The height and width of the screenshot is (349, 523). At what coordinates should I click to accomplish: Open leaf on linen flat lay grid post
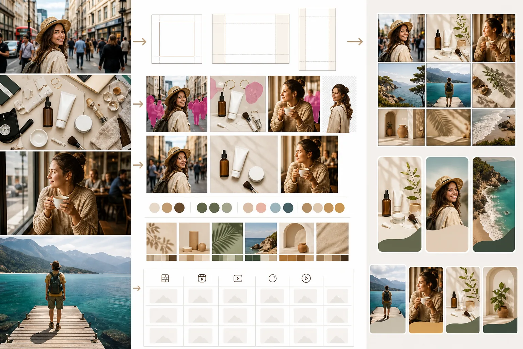click(x=494, y=85)
